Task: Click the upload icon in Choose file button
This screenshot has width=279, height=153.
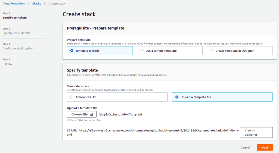Action: (x=92, y=114)
